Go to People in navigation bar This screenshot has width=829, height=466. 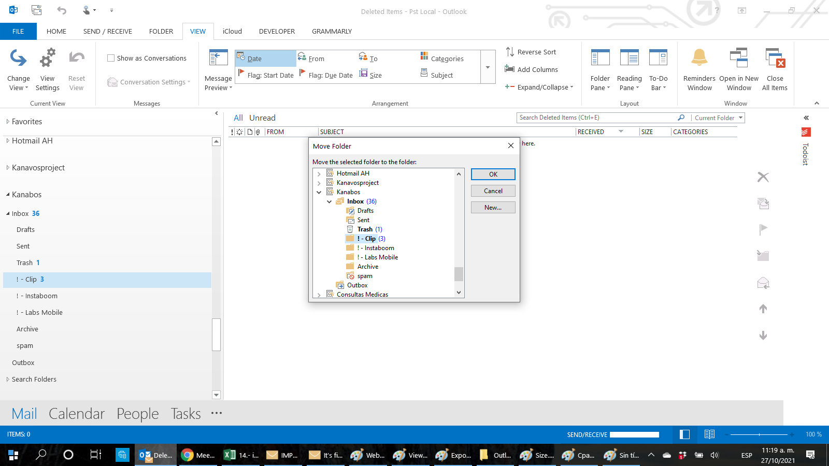138,414
